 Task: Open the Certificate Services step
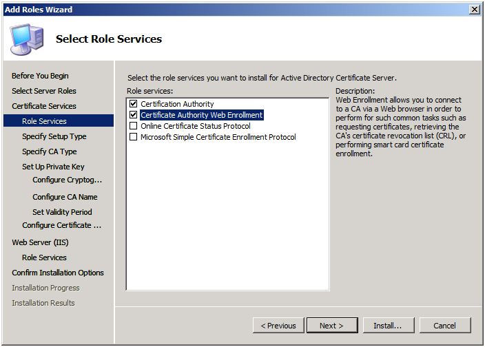click(x=44, y=106)
